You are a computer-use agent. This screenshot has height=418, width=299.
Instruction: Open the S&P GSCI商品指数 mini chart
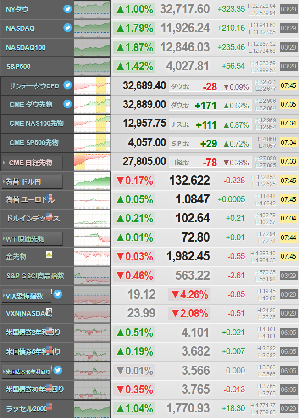tap(92, 276)
